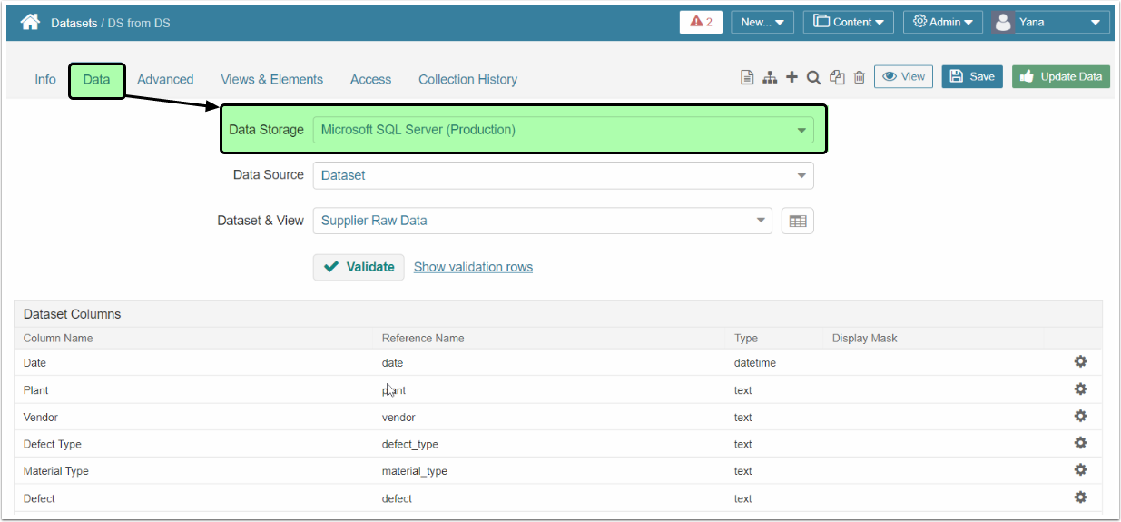Viewport: 1121px width, 522px height.
Task: Open the New... menu in the header
Action: pos(762,23)
